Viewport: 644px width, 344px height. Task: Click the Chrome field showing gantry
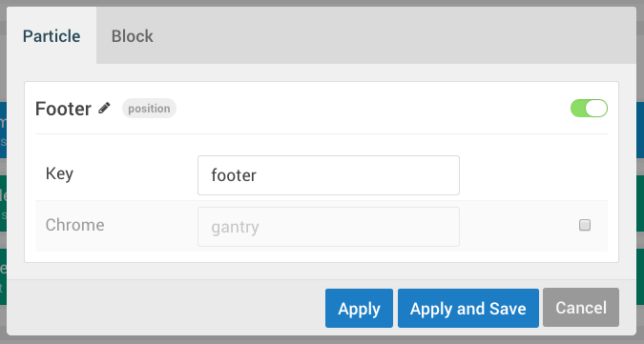click(328, 227)
